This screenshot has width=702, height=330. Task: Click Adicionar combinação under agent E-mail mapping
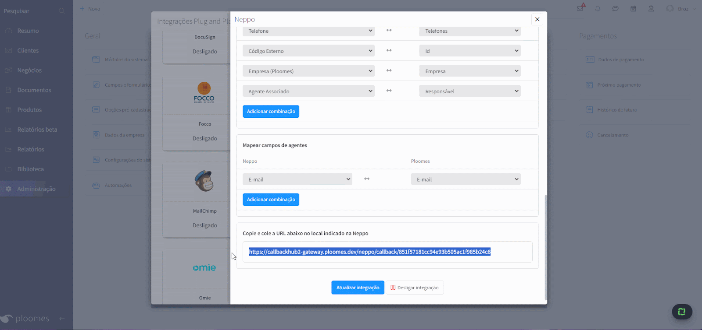[x=271, y=200]
